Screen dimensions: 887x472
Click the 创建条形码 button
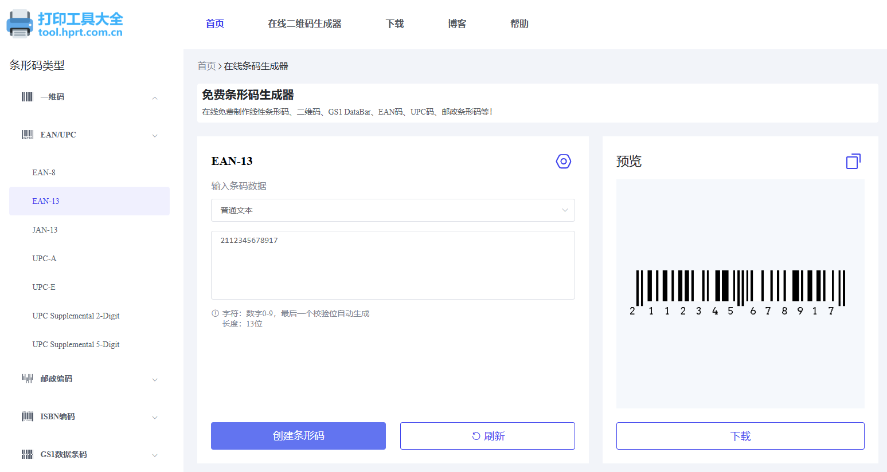[298, 436]
